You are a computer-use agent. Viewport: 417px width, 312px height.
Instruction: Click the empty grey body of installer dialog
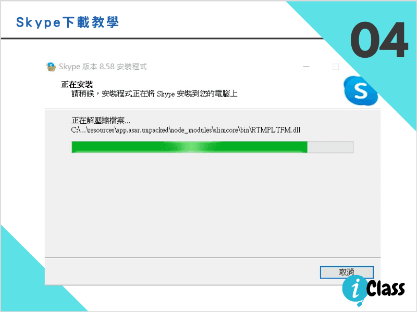[x=213, y=204]
